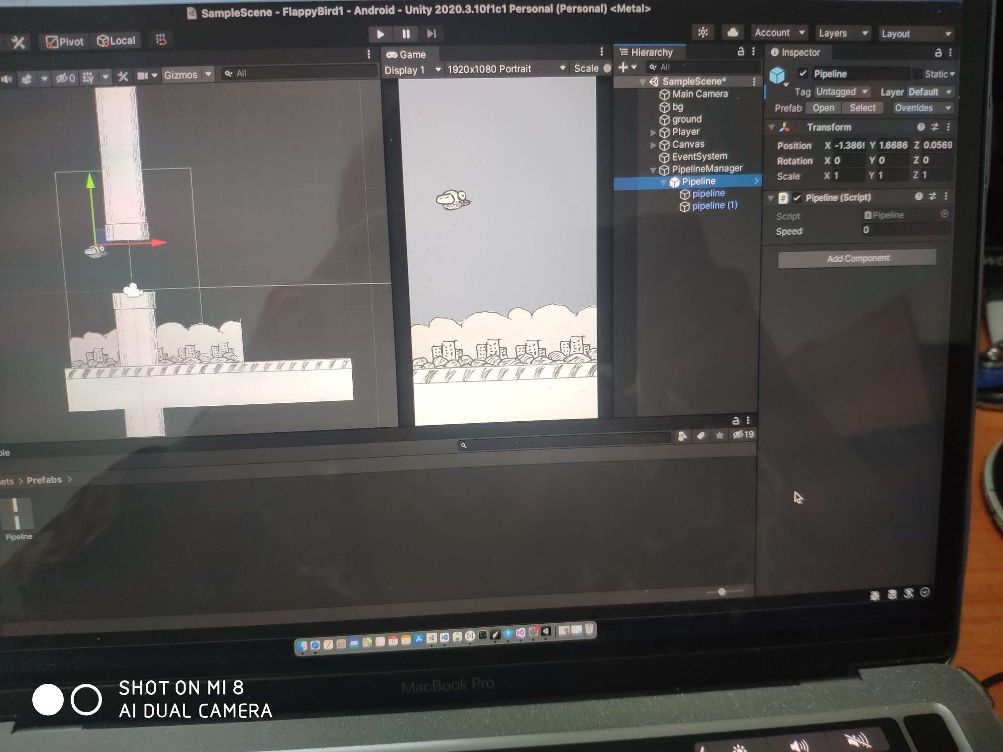Screen dimensions: 1003x752
Task: Open the Game view three-dot options menu
Action: [602, 51]
